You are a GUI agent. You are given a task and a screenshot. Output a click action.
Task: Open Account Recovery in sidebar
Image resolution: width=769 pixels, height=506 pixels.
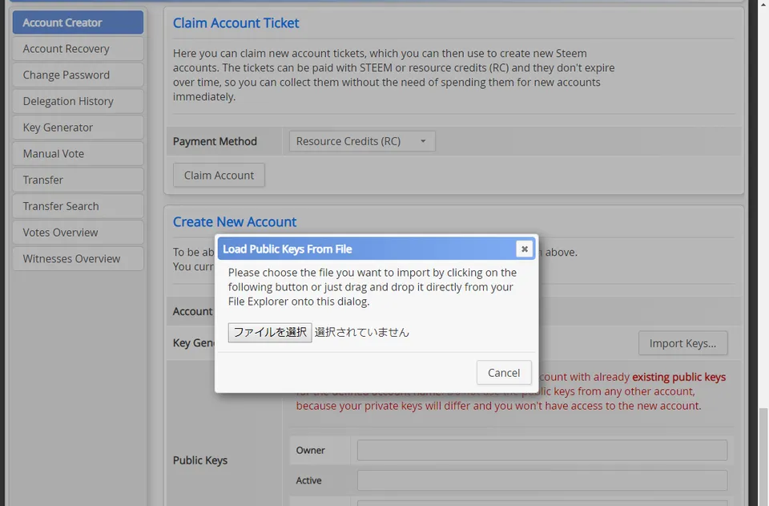[78, 49]
